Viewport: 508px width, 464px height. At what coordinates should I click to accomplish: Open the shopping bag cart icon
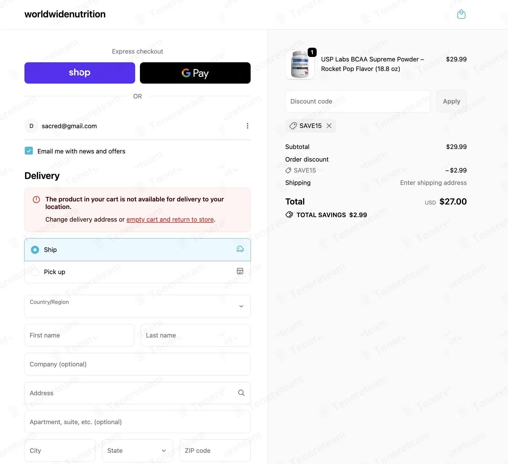tap(461, 14)
